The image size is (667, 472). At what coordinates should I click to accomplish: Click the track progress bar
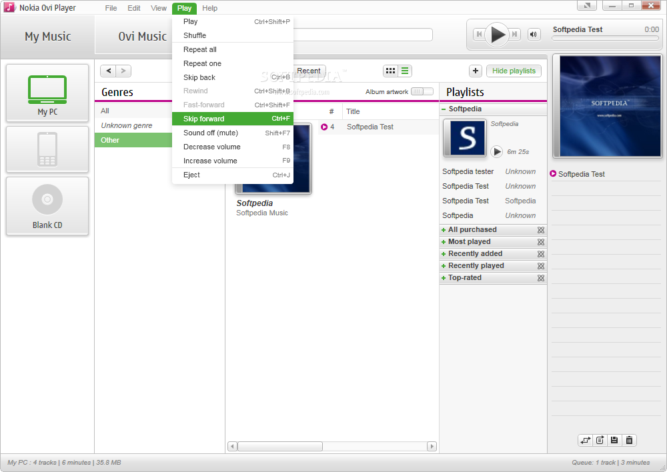(x=606, y=38)
